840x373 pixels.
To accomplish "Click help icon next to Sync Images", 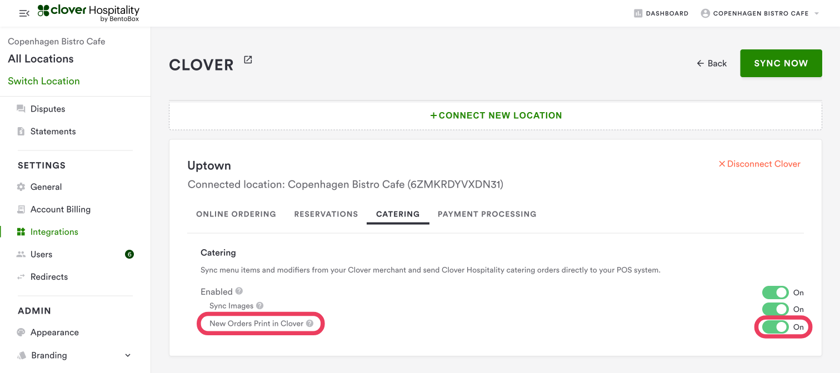I will [259, 306].
